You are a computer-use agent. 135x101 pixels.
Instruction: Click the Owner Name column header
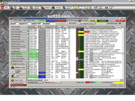point(97,27)
